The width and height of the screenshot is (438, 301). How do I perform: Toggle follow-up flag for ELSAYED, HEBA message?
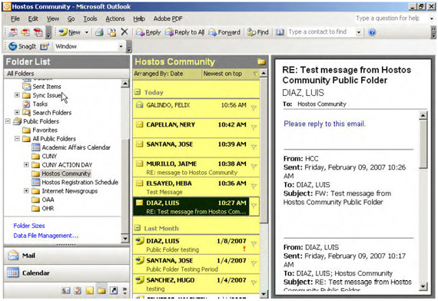254,186
